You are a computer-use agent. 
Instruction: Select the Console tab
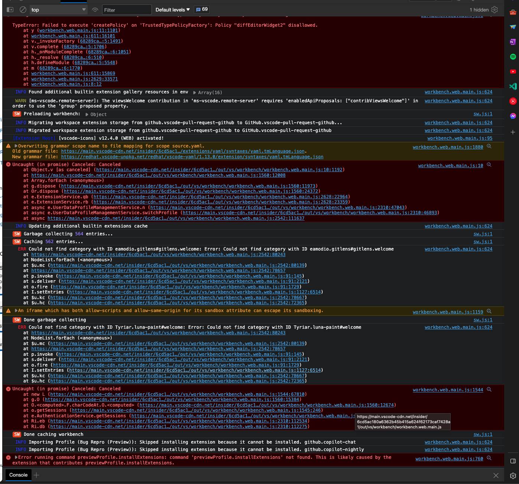[x=18, y=475]
